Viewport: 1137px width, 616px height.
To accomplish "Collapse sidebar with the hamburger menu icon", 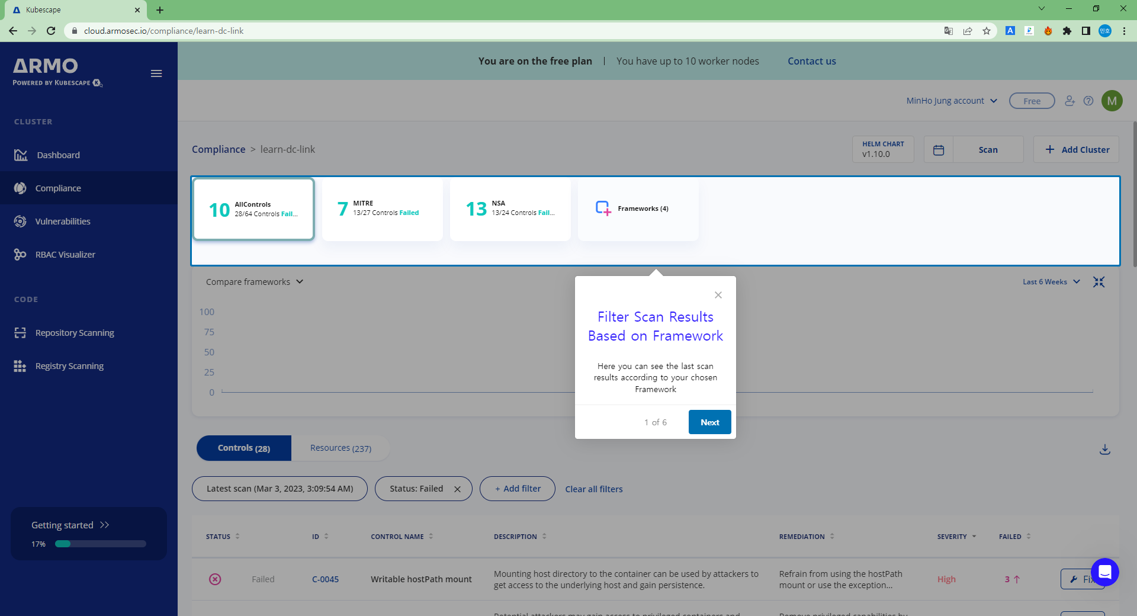I will click(156, 73).
